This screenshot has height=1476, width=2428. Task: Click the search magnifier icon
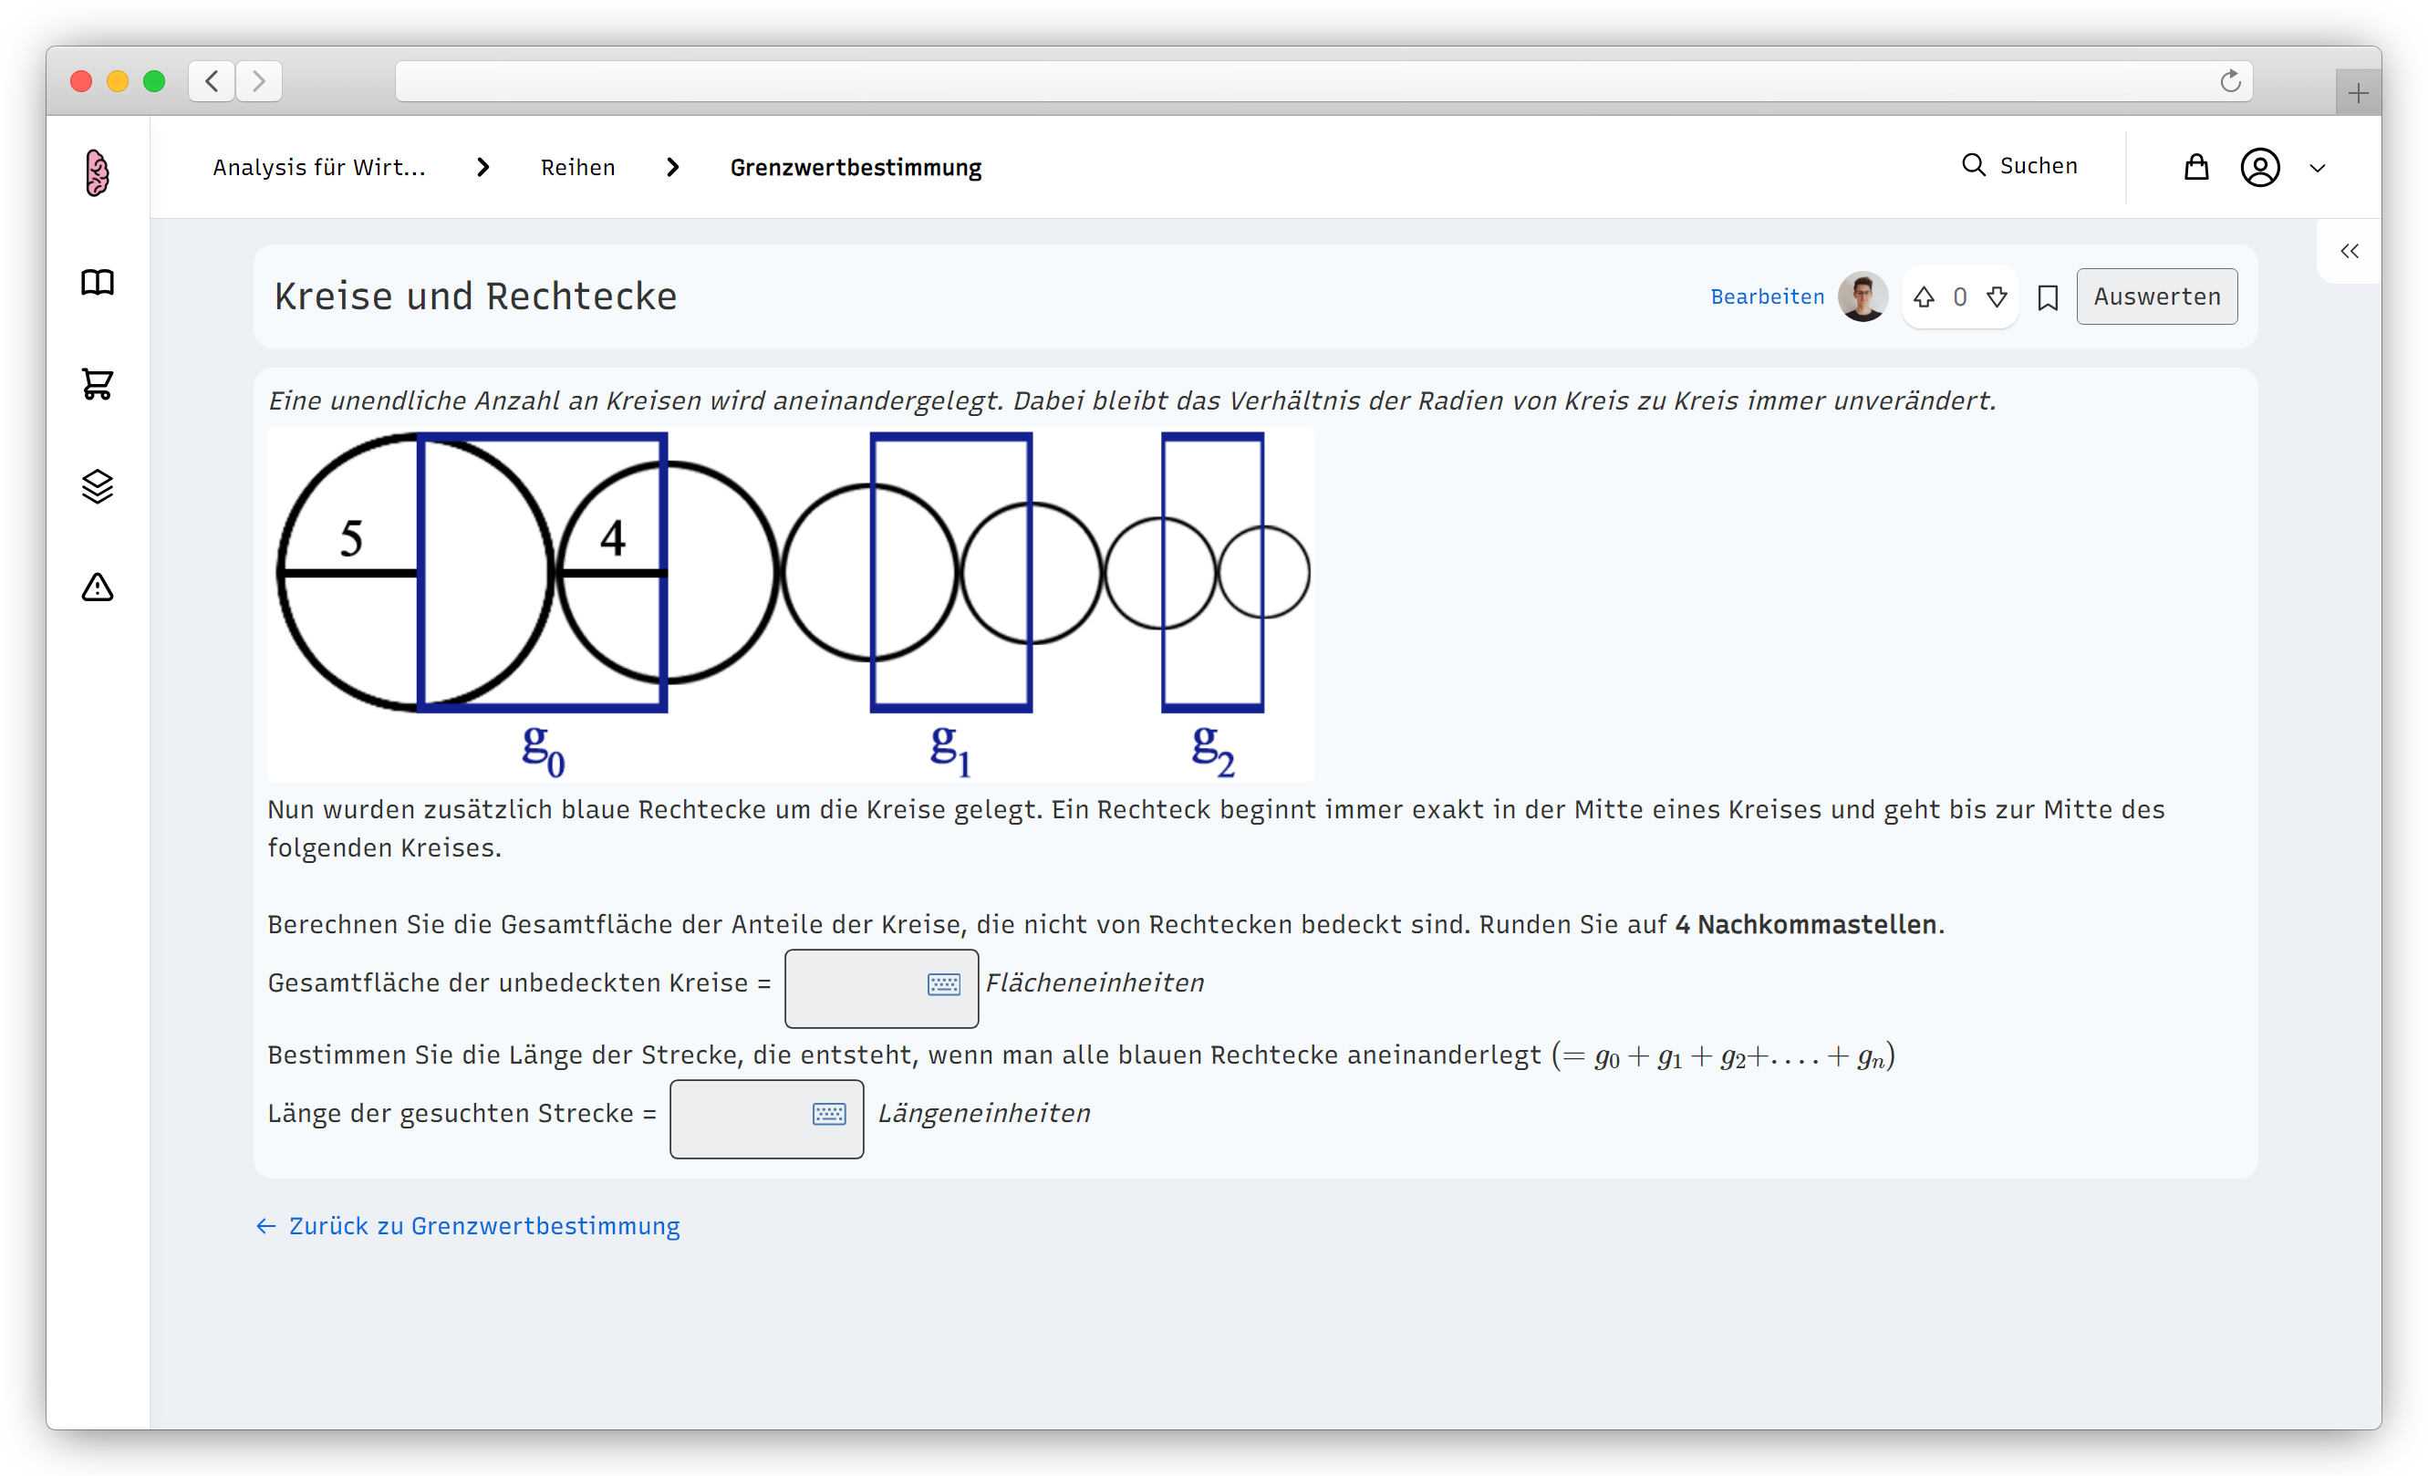click(1973, 164)
